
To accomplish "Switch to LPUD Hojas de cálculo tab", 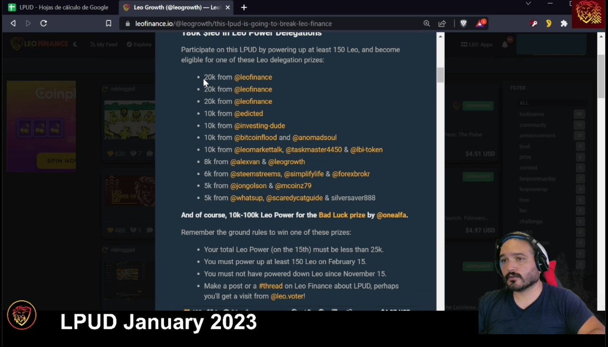I will pos(59,7).
